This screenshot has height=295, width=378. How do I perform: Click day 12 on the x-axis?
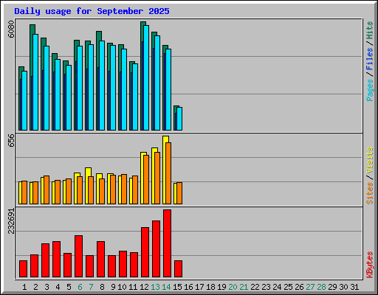point(144,287)
